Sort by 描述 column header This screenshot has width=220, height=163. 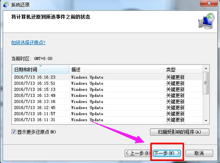point(117,69)
